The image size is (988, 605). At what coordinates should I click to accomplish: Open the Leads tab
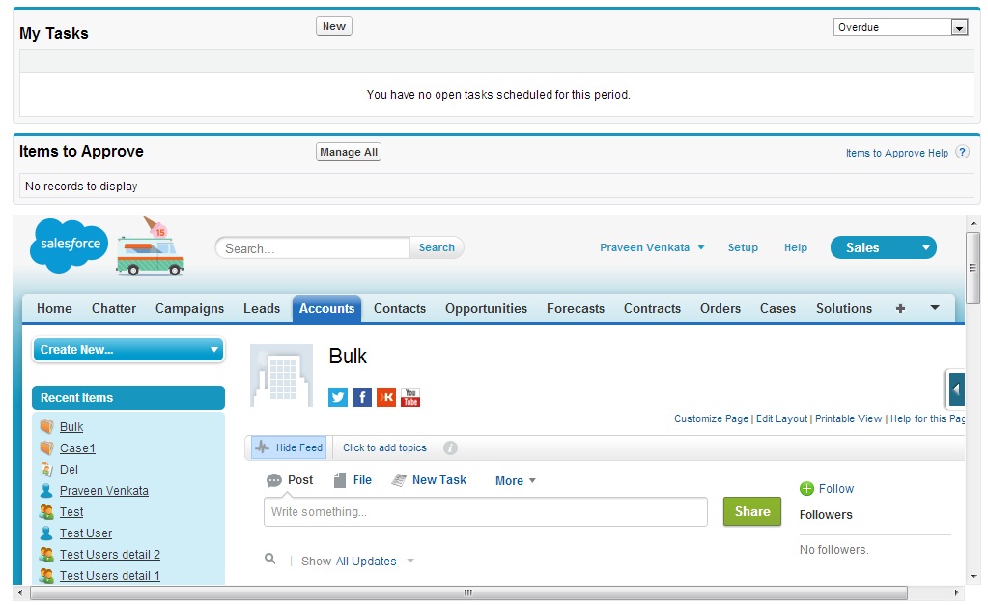pyautogui.click(x=262, y=308)
